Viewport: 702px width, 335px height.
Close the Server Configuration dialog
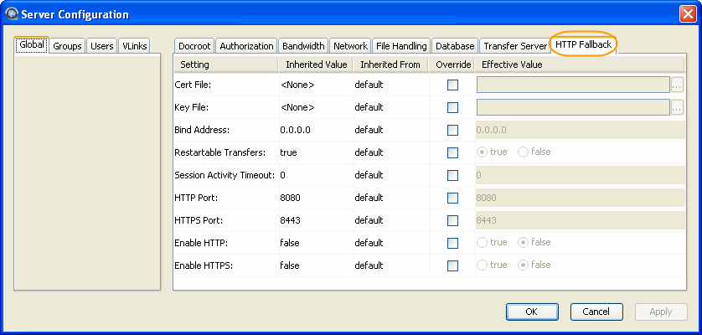687,14
